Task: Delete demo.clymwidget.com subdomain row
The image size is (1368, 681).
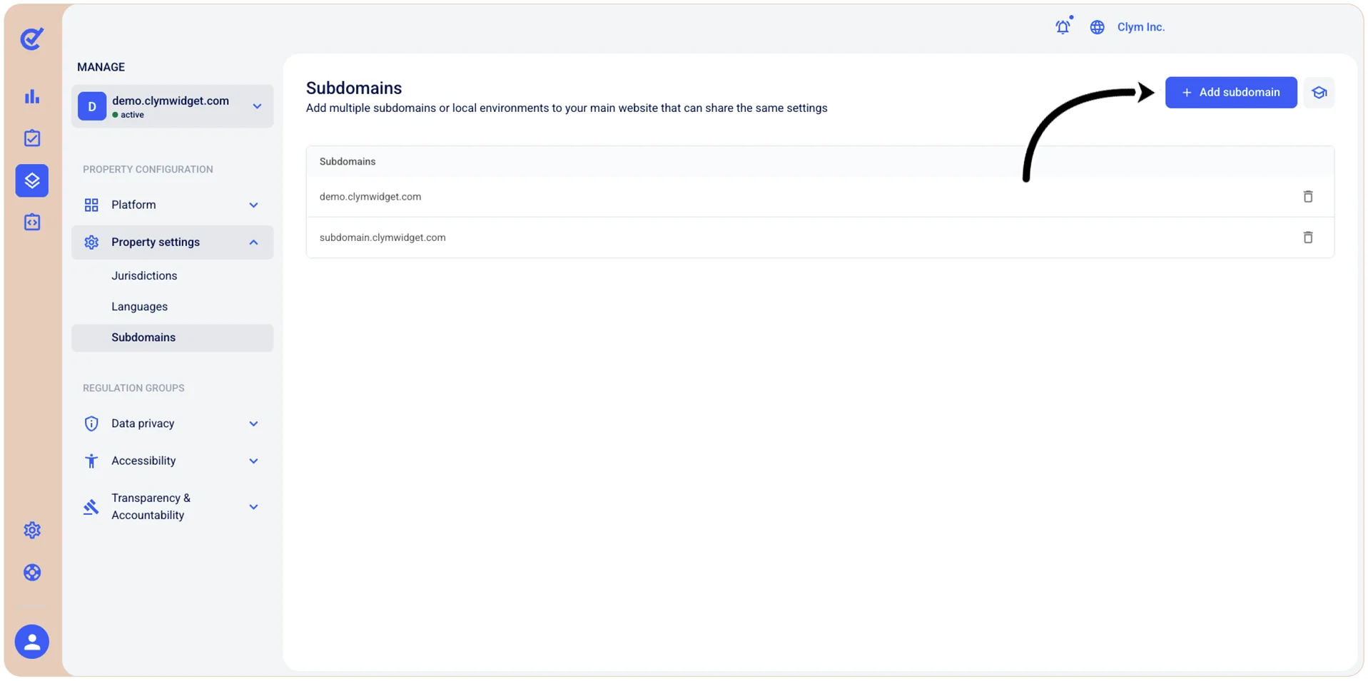Action: [x=1308, y=197]
